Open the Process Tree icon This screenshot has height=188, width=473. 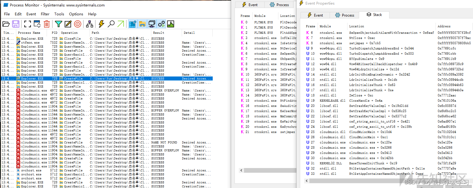pos(89,24)
